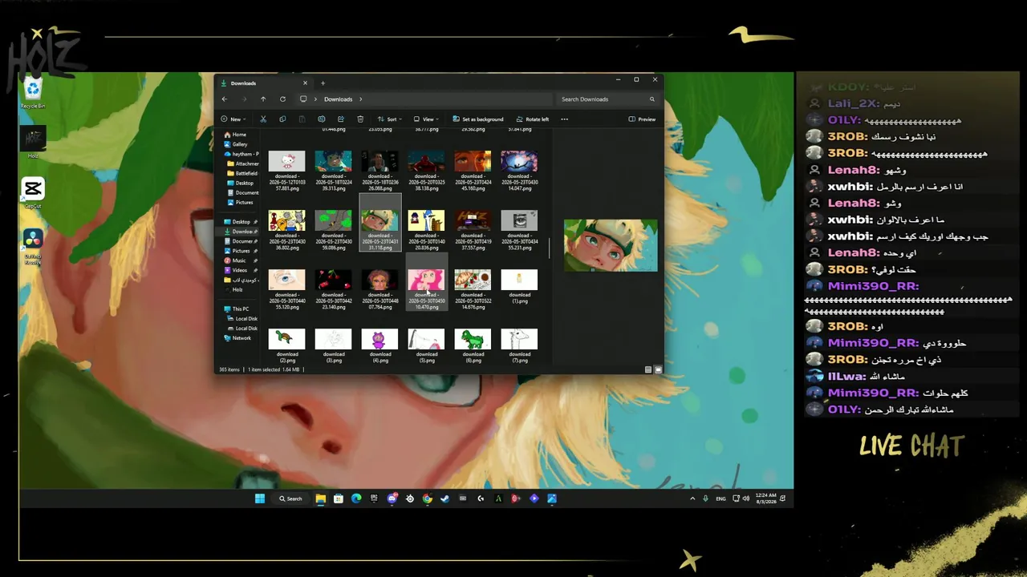Toggle the Preview pane button

pyautogui.click(x=642, y=119)
